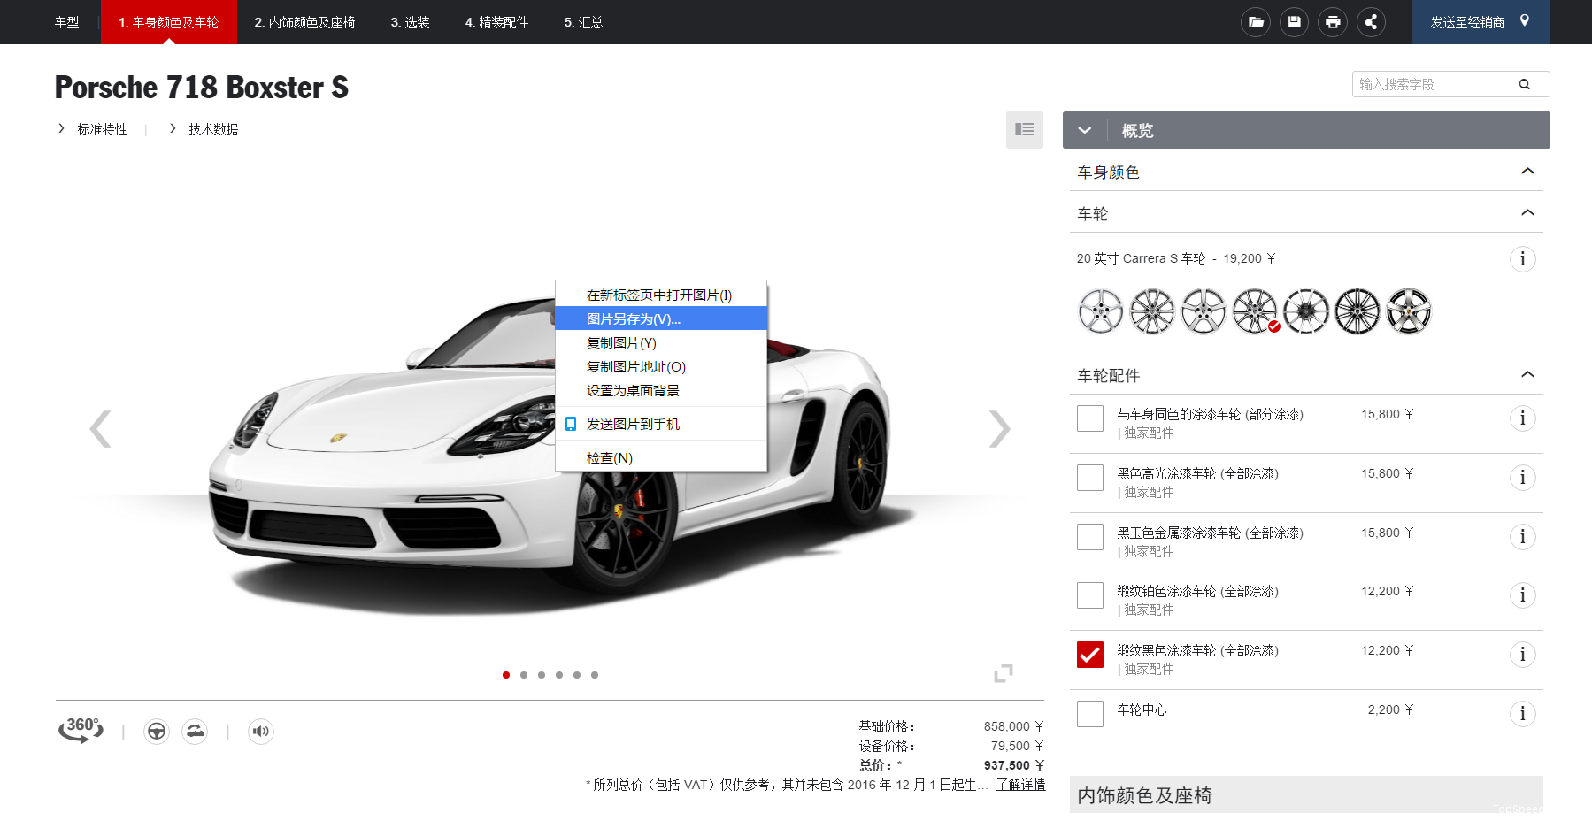1592x836 pixels.
Task: Uncheck the 缎纹黑色涂漆车轮 checkbox
Action: [x=1090, y=655]
